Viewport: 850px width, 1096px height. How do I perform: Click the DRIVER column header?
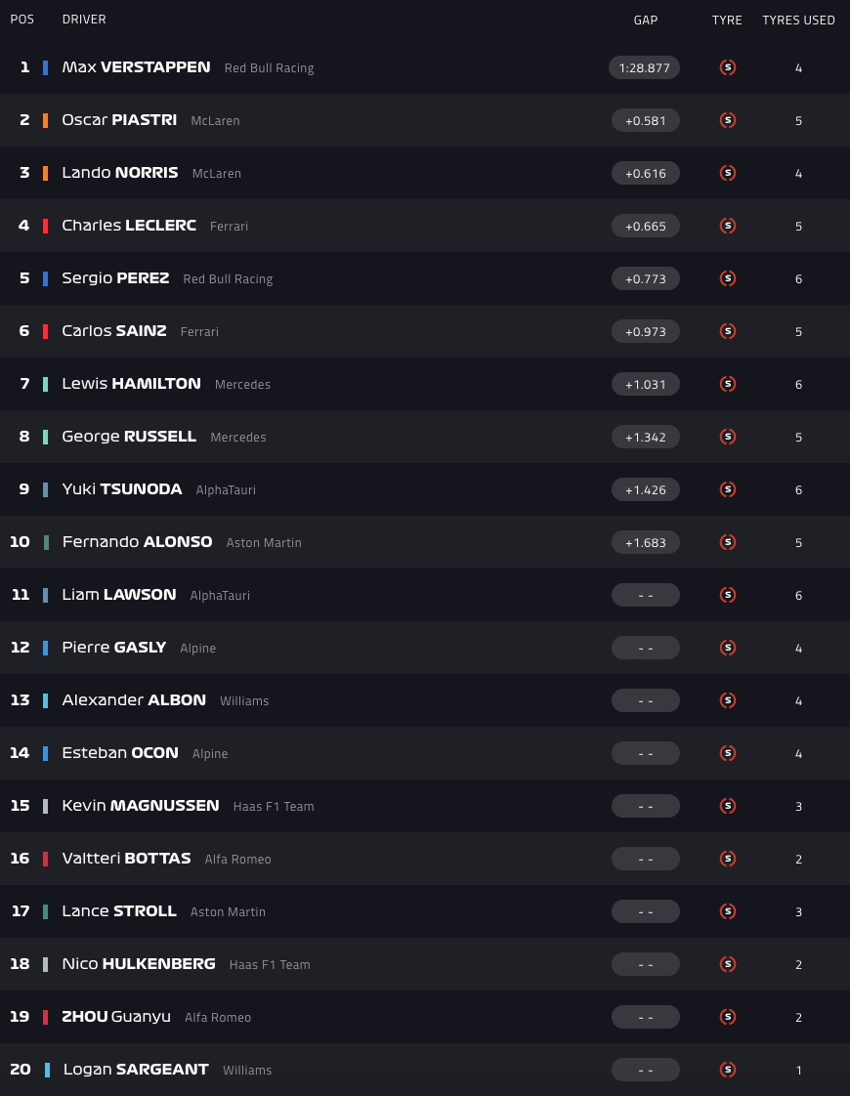pyautogui.click(x=84, y=20)
